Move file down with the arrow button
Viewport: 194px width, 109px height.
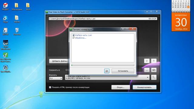154,61
